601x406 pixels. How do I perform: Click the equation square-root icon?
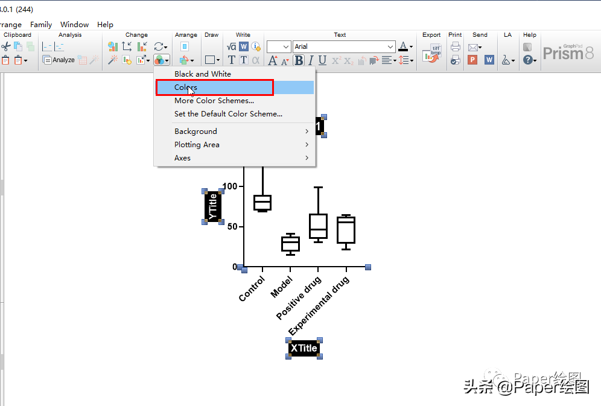tap(231, 46)
